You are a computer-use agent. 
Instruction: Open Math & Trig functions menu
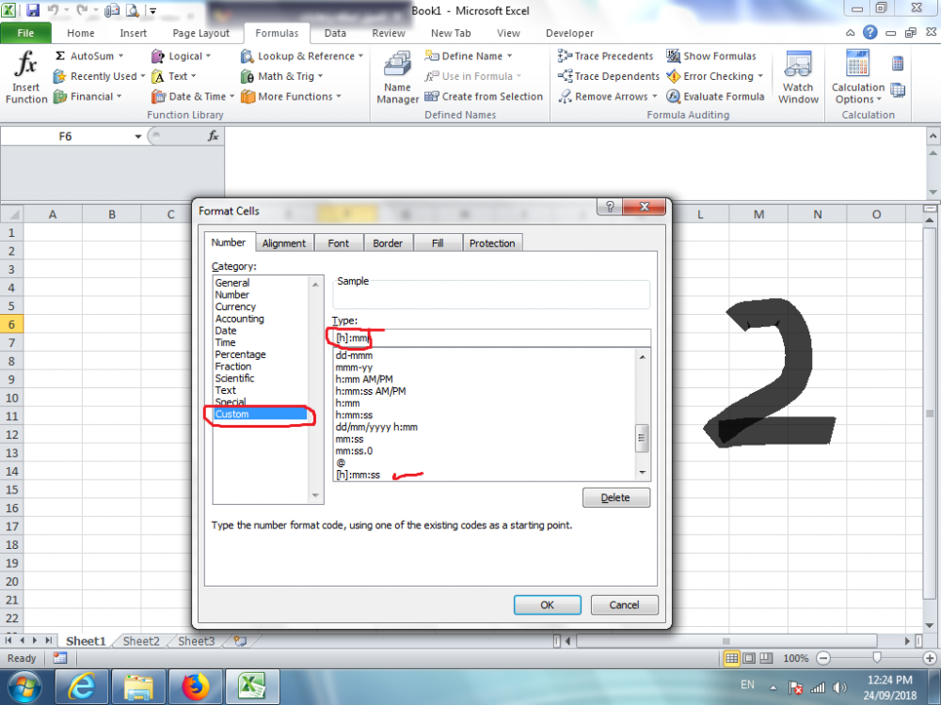281,76
